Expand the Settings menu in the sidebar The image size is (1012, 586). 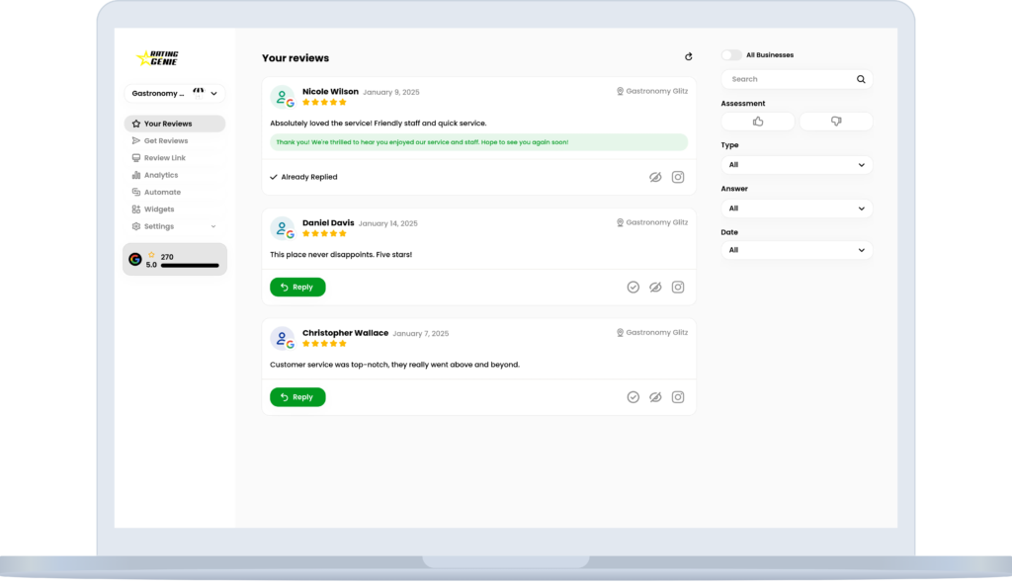coord(158,225)
